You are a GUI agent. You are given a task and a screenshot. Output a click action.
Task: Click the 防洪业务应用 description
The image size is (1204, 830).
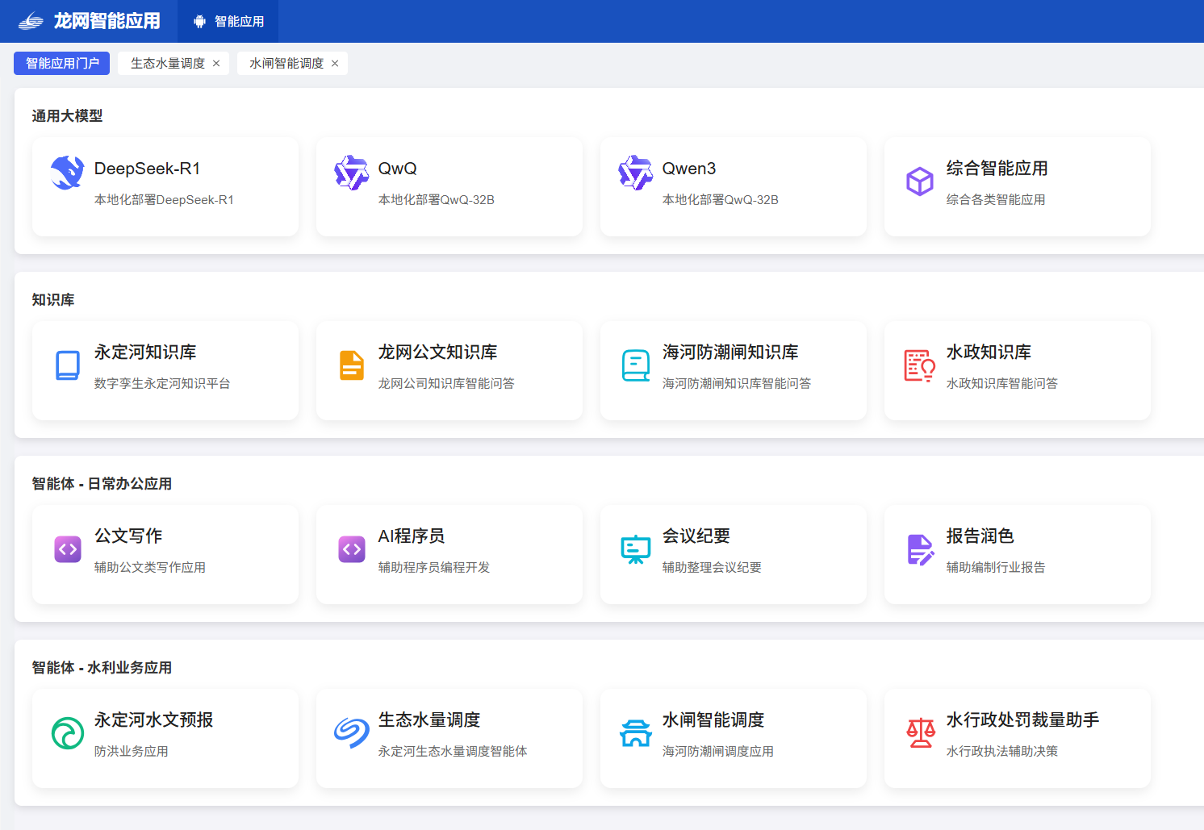(132, 752)
